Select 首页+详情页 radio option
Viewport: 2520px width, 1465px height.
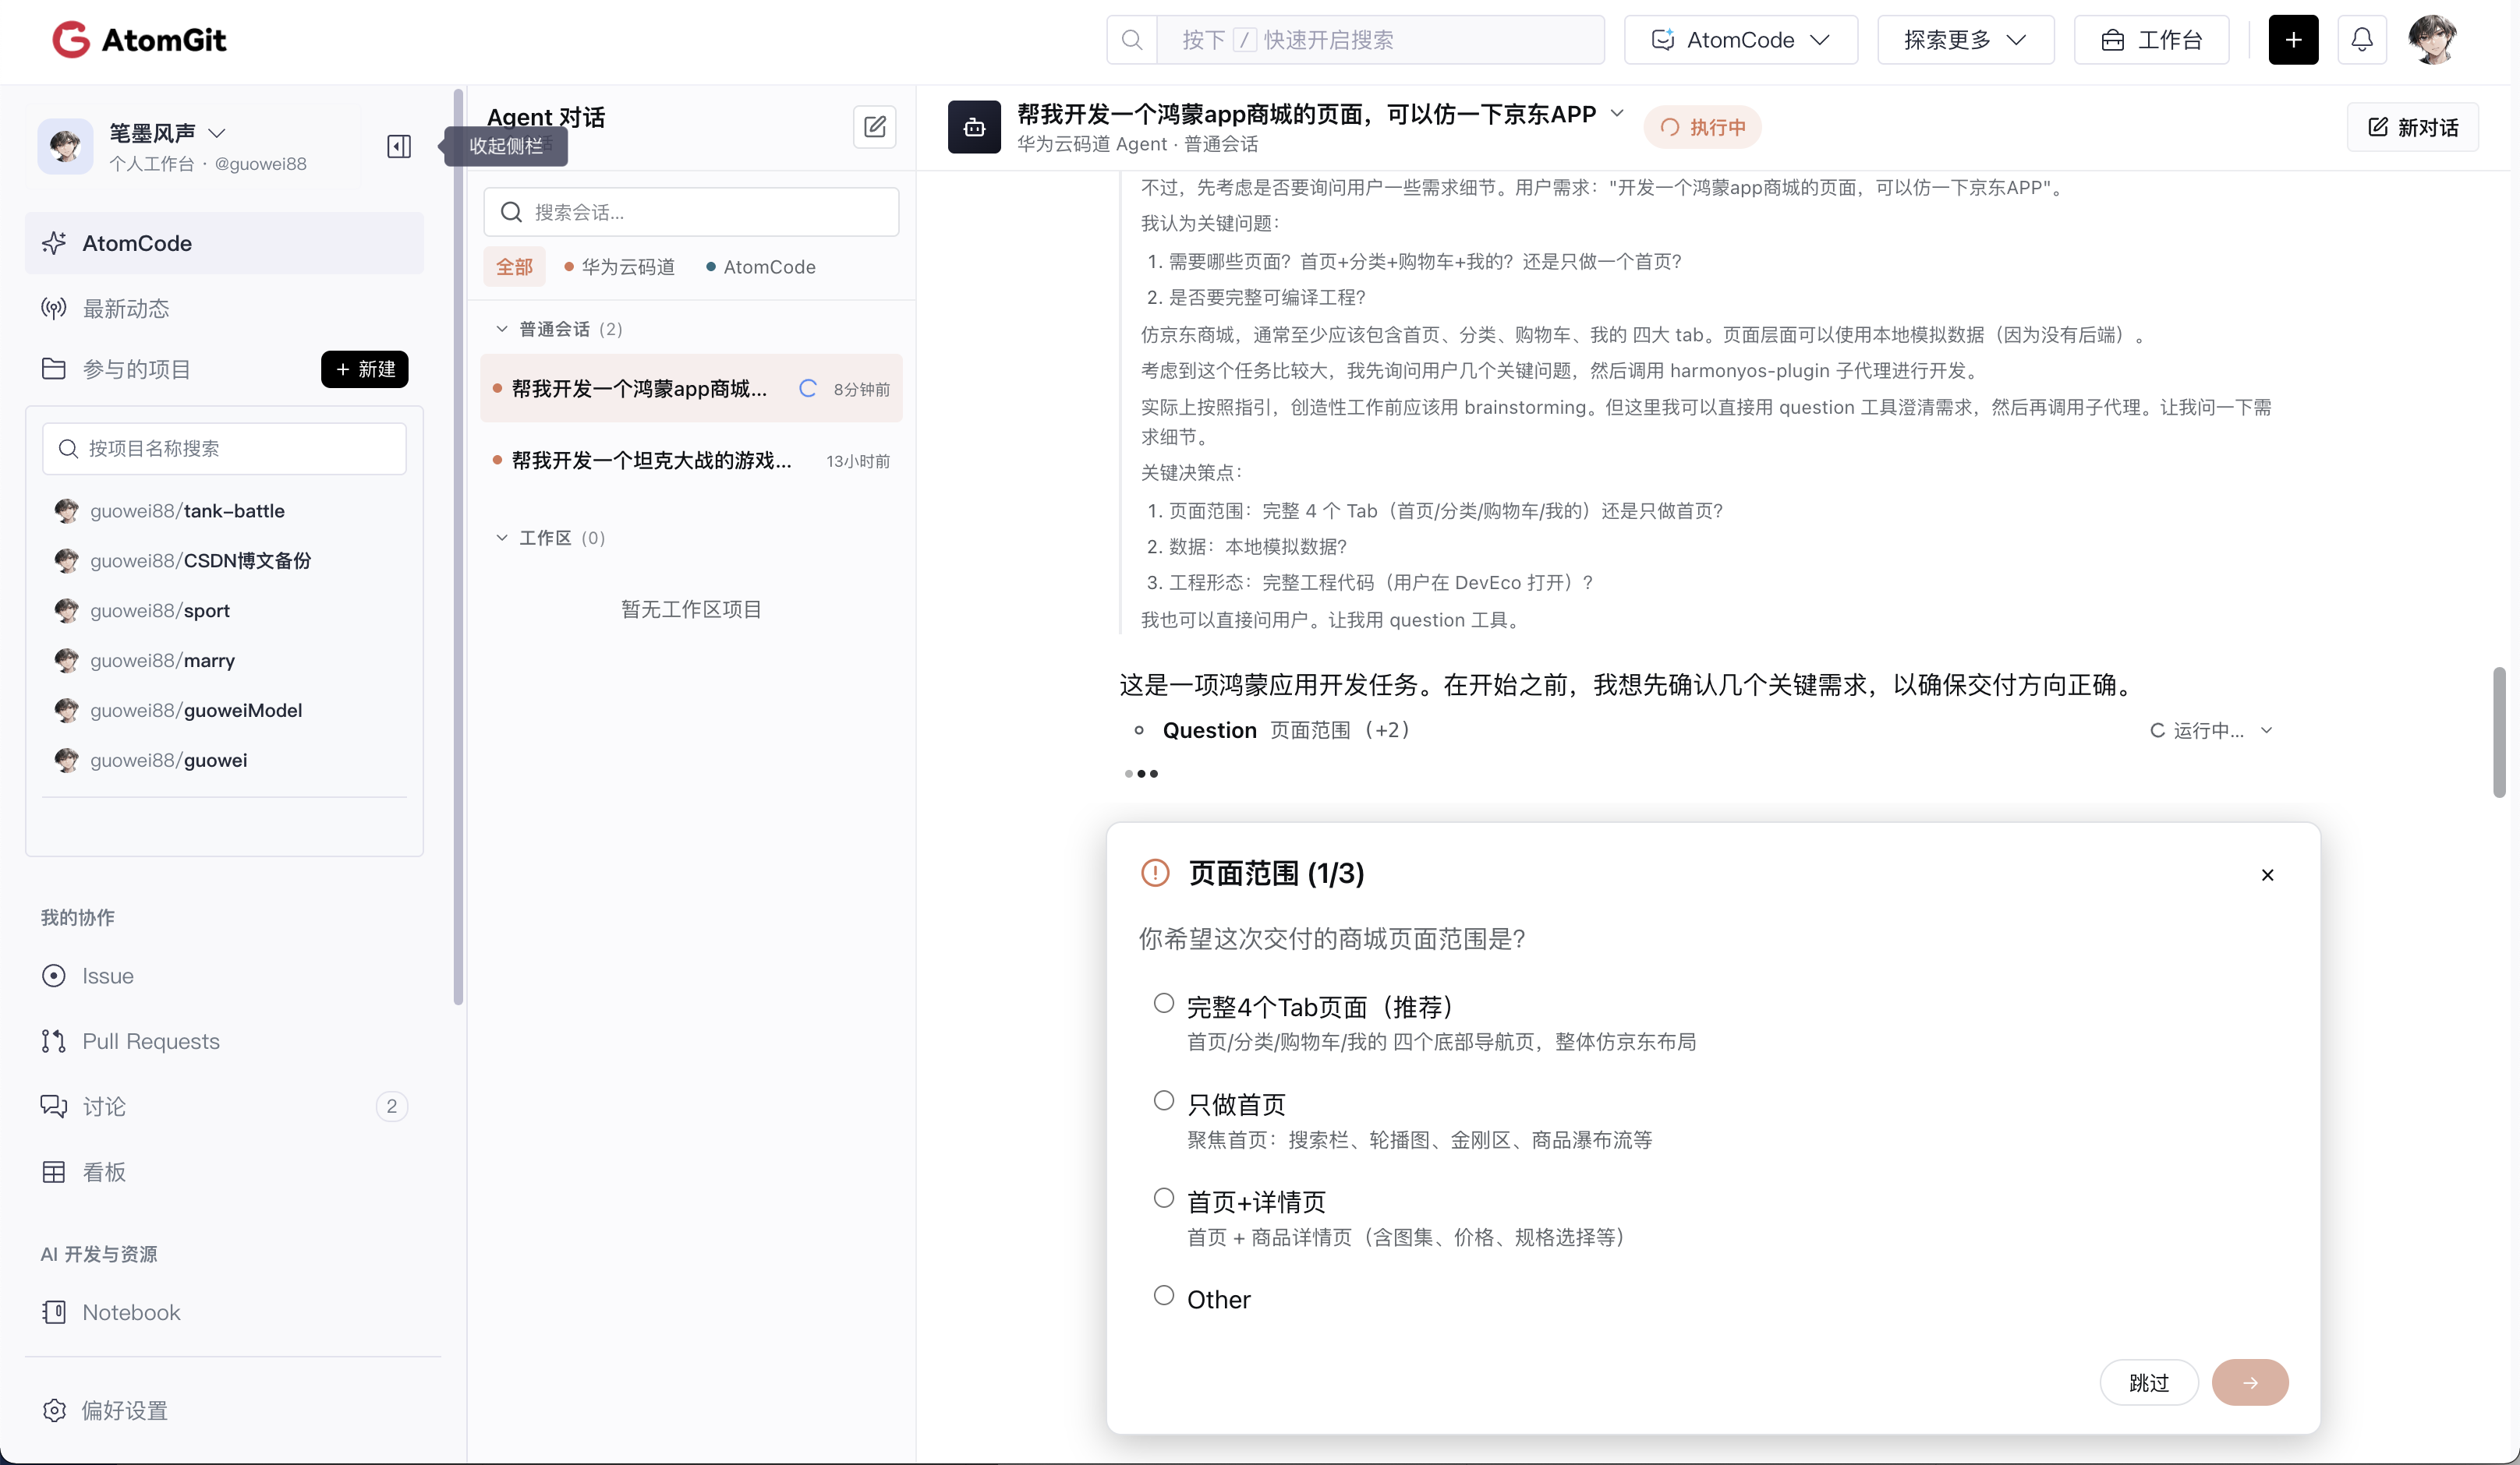click(1164, 1198)
